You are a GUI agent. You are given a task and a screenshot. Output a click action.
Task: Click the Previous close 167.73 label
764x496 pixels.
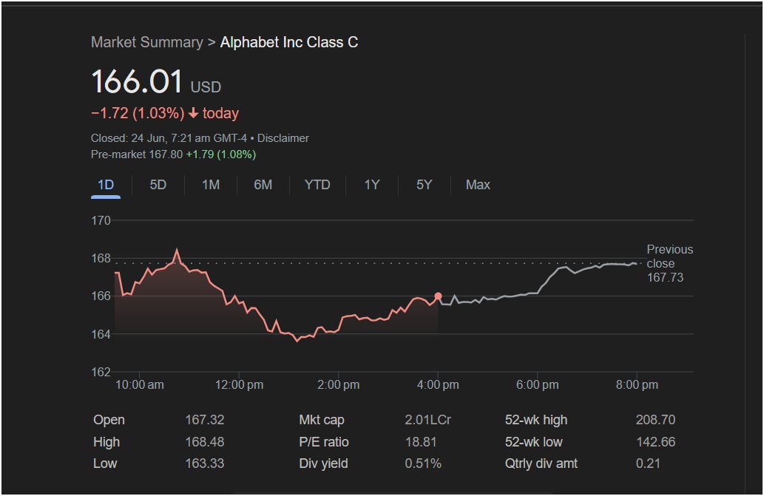[x=669, y=264]
